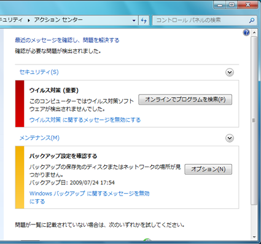This screenshot has height=244, width=261.
Task: Open the address bar history dropdown arrow
Action: 134,20
